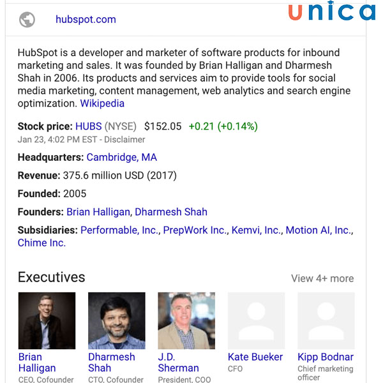Open Performable, Inc. subsidiary link
The image size is (383, 383).
(x=120, y=230)
